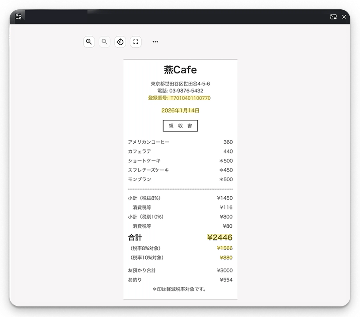This screenshot has height=317, width=360.
Task: Rotate the receipt image
Action: [120, 42]
